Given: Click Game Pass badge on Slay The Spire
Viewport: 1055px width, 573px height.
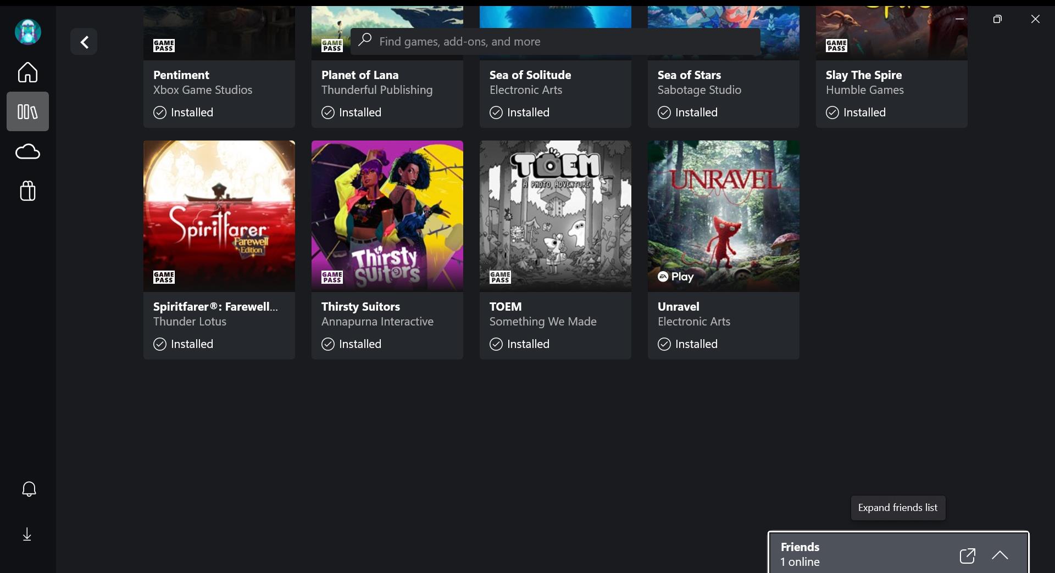Looking at the screenshot, I should point(836,46).
